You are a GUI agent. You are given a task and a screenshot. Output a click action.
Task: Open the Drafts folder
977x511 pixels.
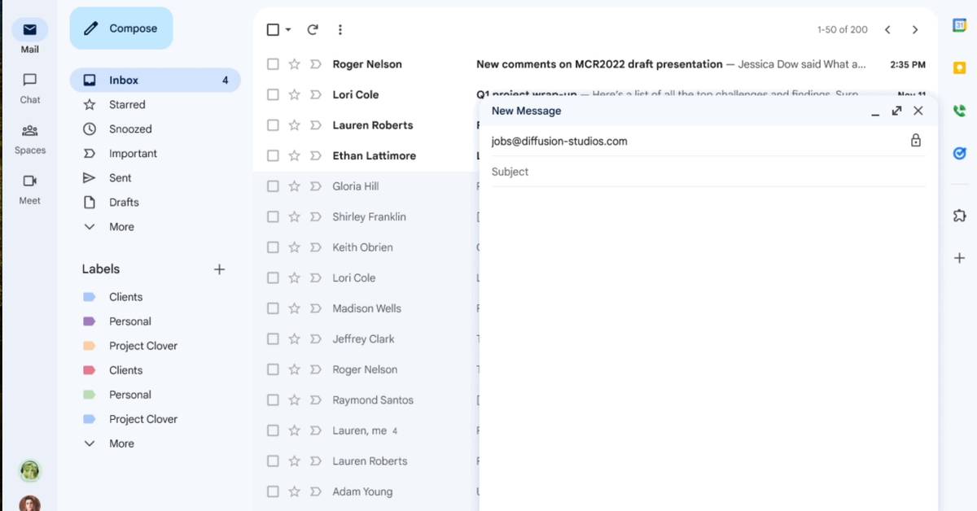coord(124,203)
